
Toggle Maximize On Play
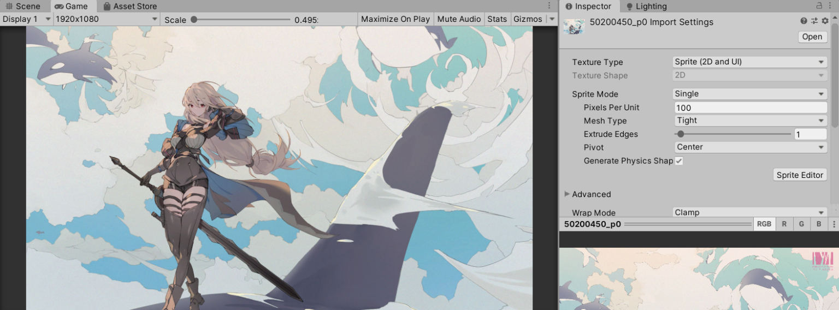coord(395,19)
